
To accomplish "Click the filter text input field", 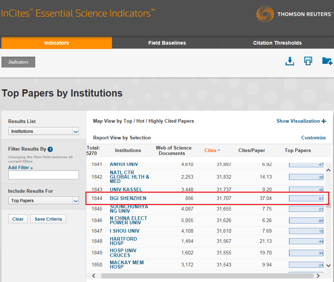I will 44,175.
